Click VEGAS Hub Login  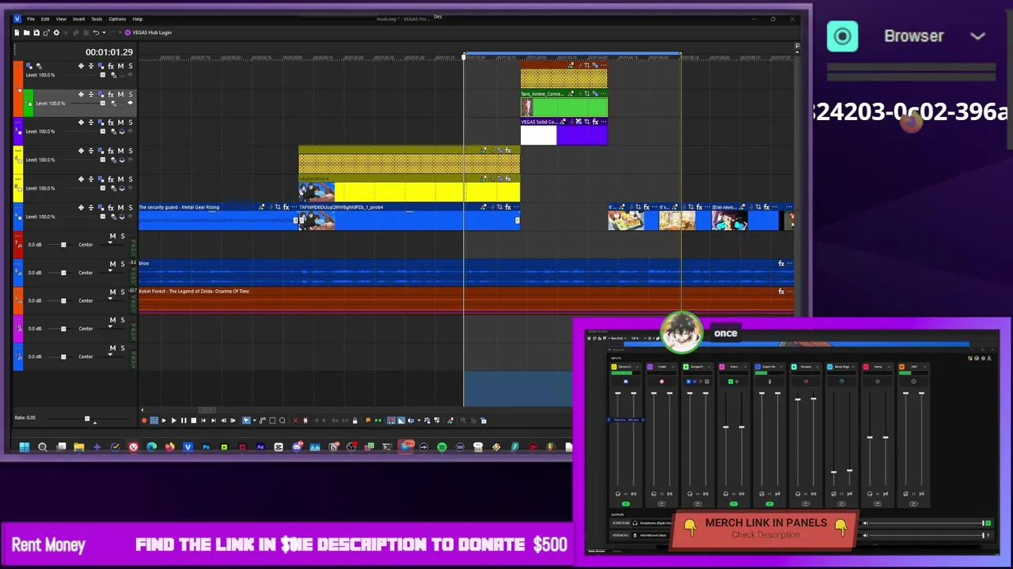(x=148, y=32)
